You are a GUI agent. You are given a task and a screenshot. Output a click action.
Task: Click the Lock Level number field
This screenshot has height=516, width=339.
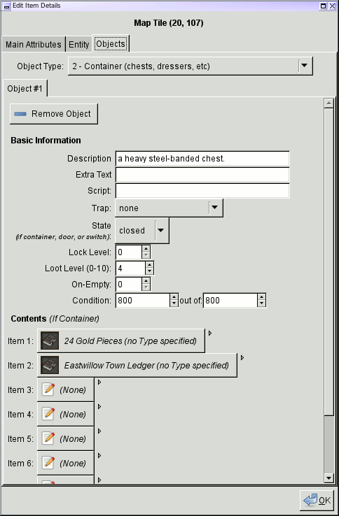[x=129, y=252]
